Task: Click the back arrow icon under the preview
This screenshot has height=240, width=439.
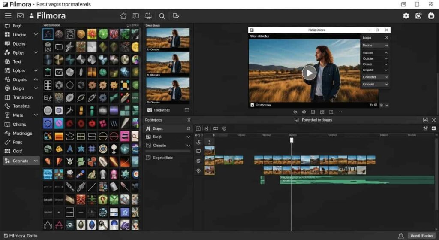Action: pos(295,112)
